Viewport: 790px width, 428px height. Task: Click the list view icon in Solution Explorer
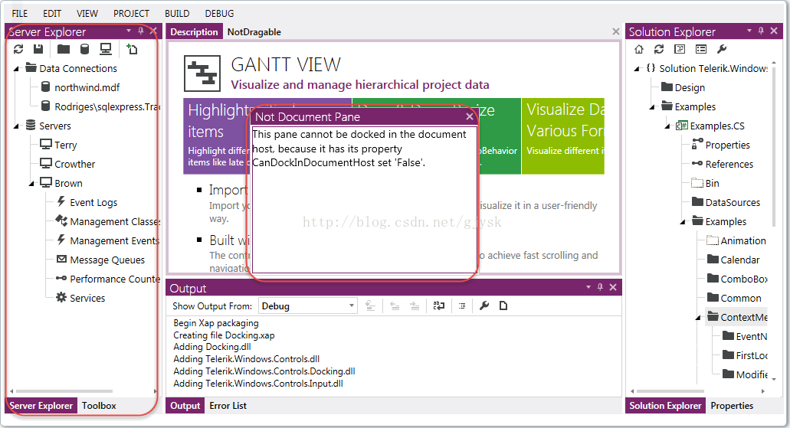coord(701,49)
